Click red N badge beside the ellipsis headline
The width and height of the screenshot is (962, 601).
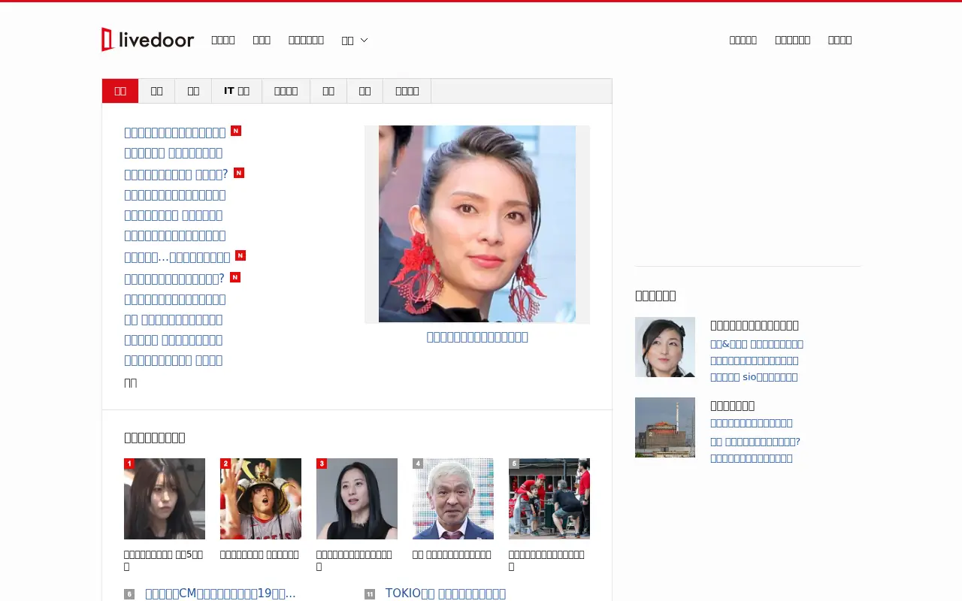pyautogui.click(x=240, y=255)
